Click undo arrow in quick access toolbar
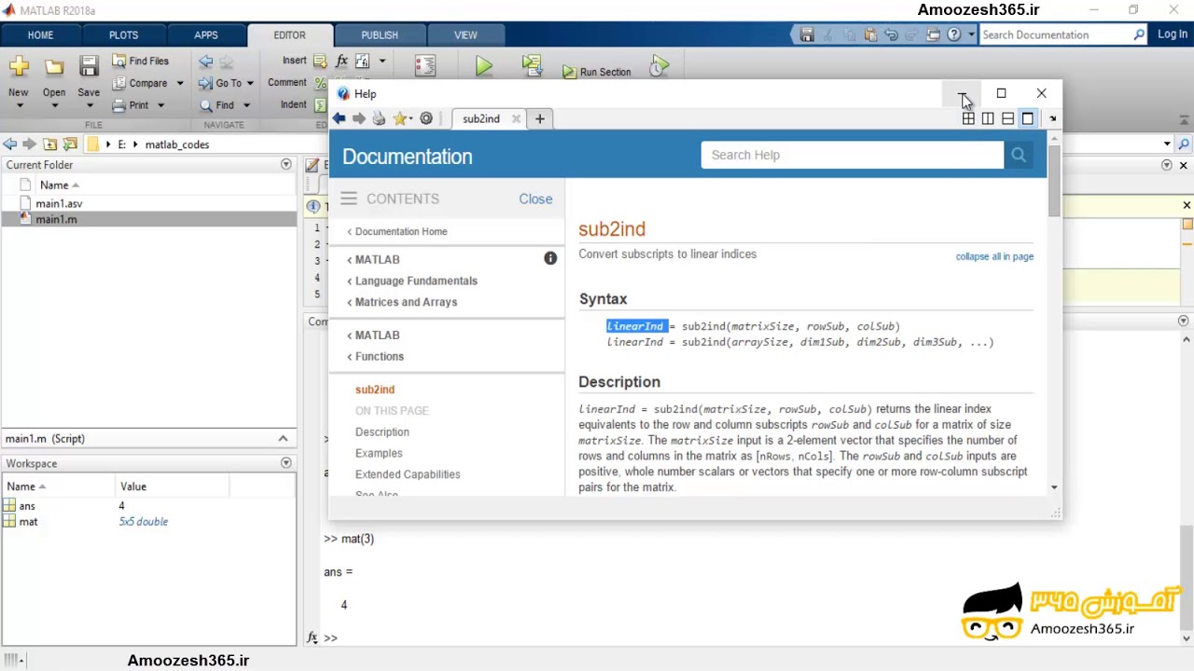This screenshot has height=671, width=1194. pos(891,34)
